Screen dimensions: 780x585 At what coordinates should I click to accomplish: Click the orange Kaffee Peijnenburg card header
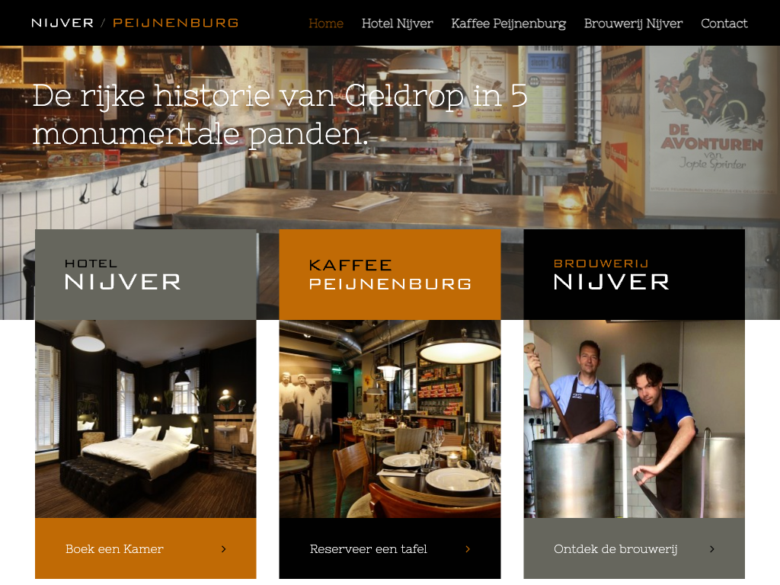[390, 274]
